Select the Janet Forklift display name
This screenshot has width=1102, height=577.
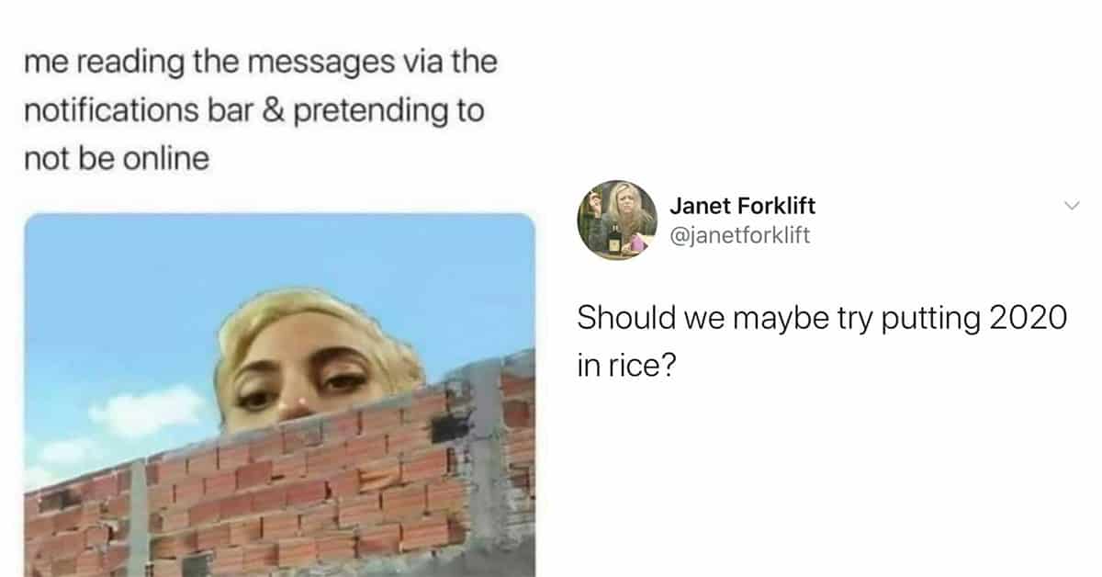[743, 206]
